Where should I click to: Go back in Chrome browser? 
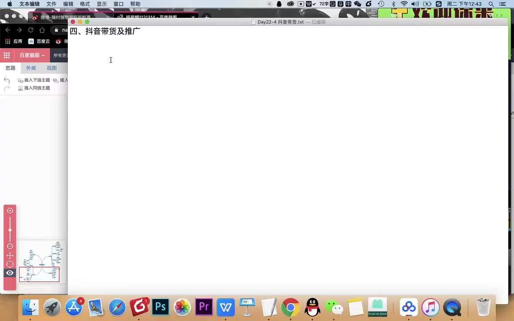(8, 30)
